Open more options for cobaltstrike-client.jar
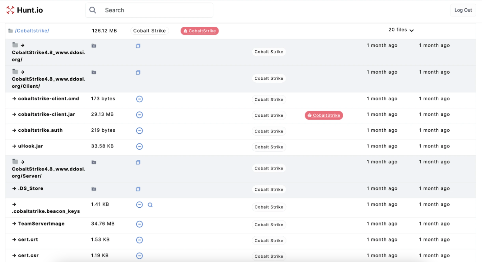The width and height of the screenshot is (482, 262). coord(139,115)
